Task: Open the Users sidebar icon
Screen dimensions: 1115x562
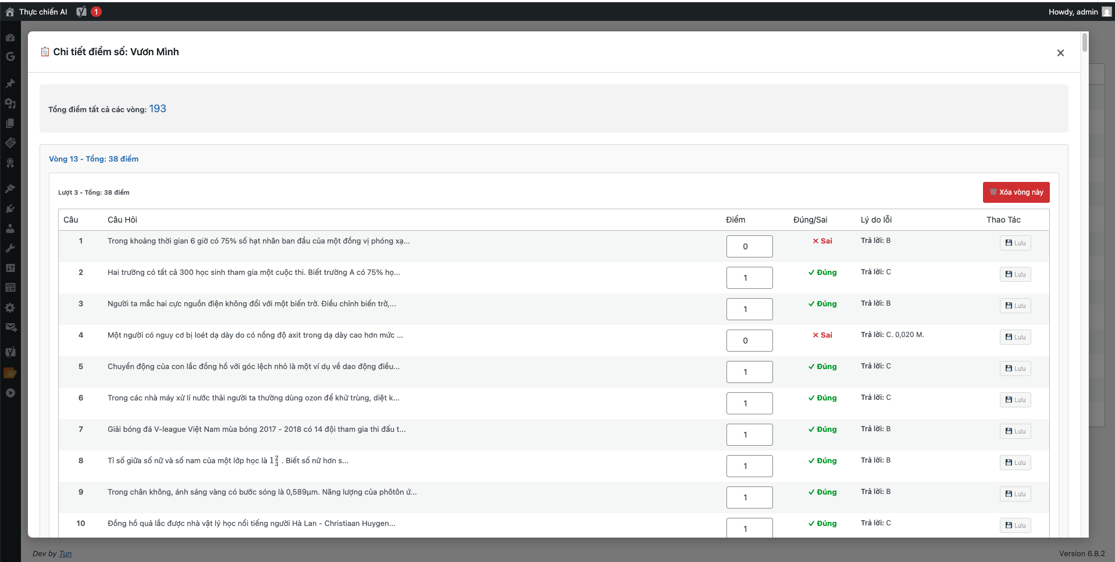Action: (10, 228)
